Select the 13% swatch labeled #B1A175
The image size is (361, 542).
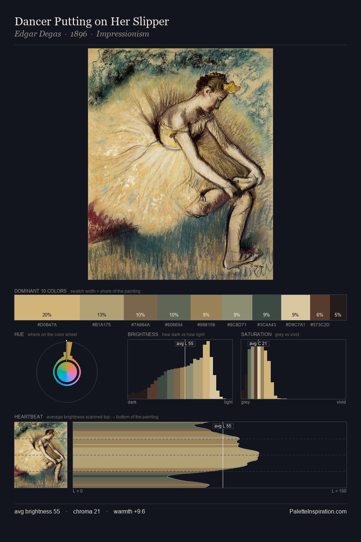click(x=102, y=307)
